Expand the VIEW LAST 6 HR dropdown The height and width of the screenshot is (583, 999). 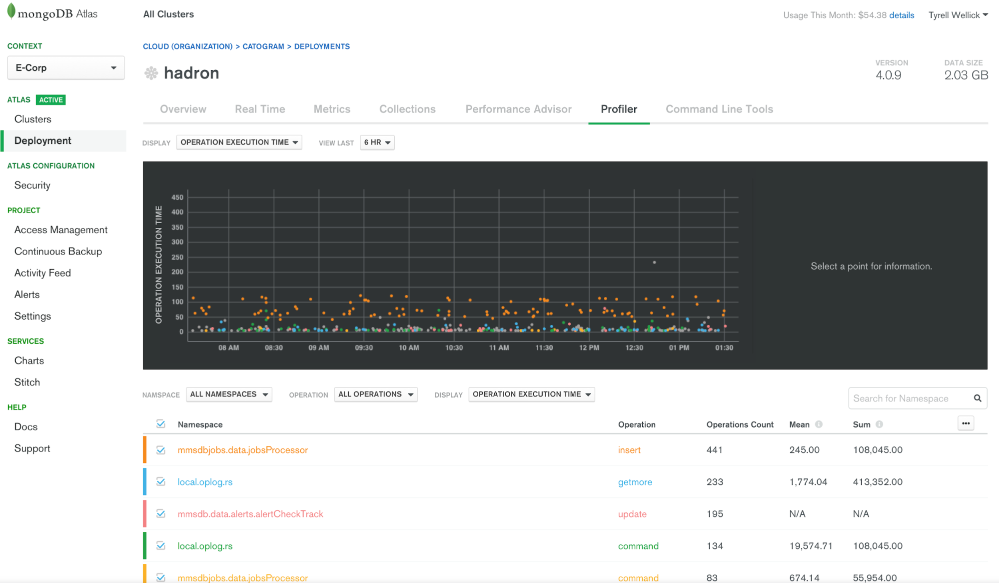click(x=375, y=142)
